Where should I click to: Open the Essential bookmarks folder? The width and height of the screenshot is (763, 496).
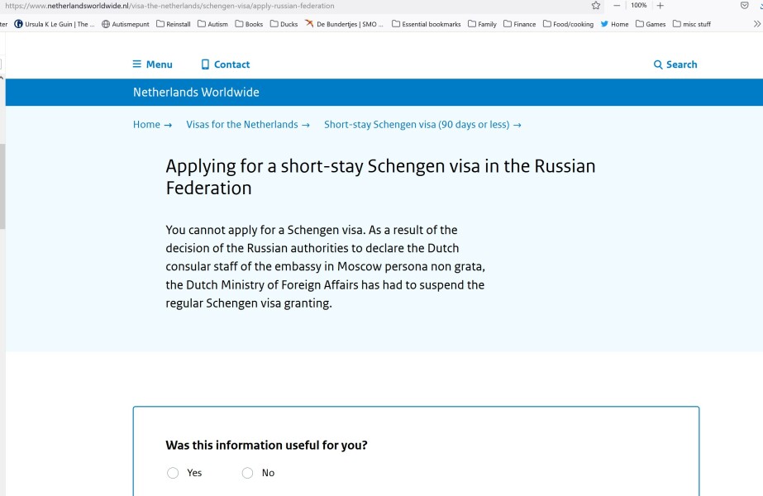coord(426,24)
